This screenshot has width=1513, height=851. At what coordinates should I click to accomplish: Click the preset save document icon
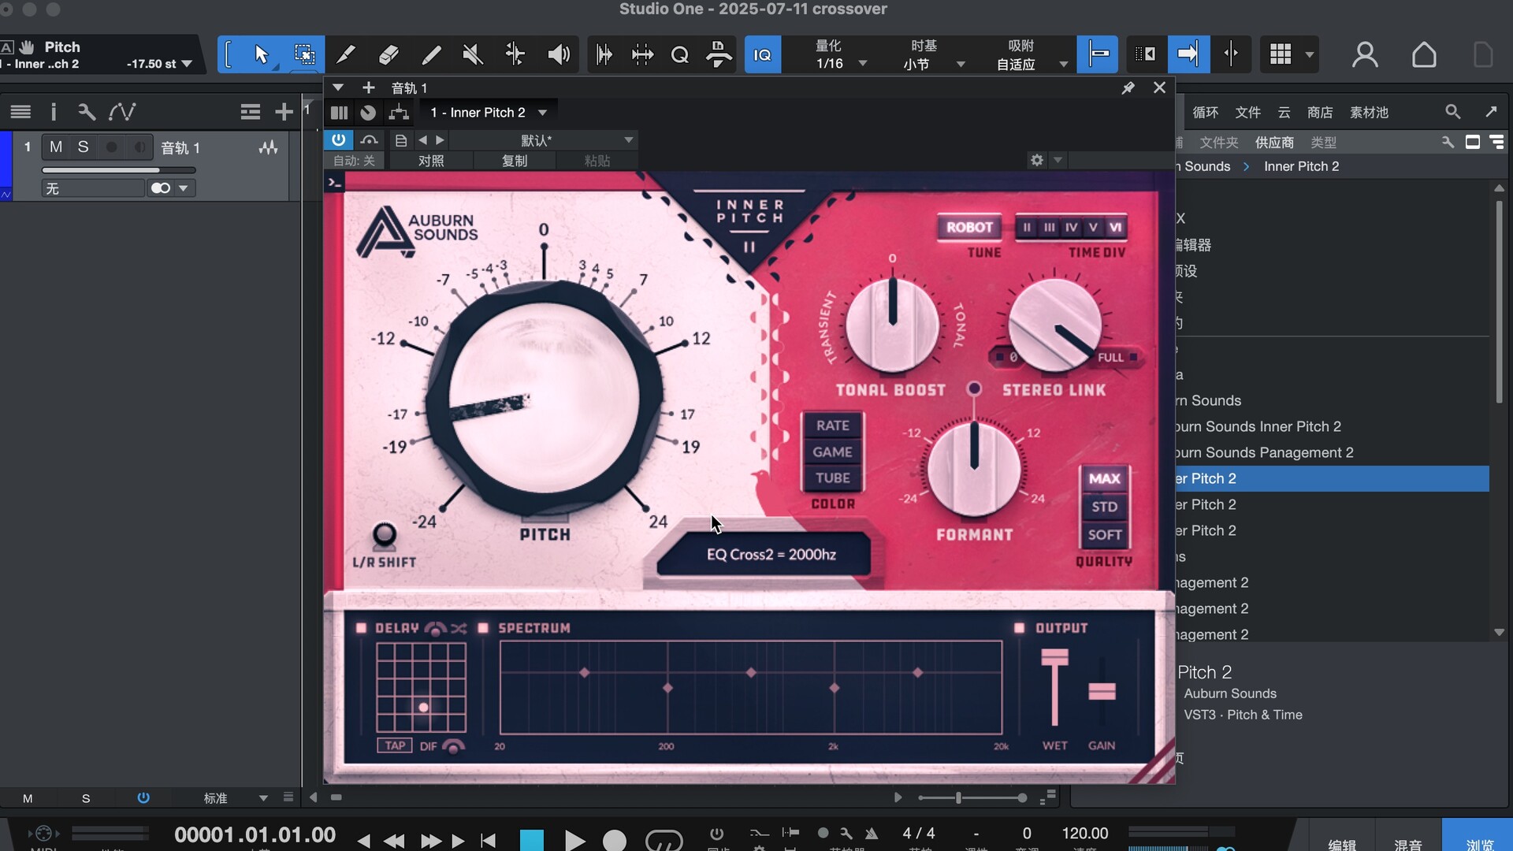(x=401, y=140)
